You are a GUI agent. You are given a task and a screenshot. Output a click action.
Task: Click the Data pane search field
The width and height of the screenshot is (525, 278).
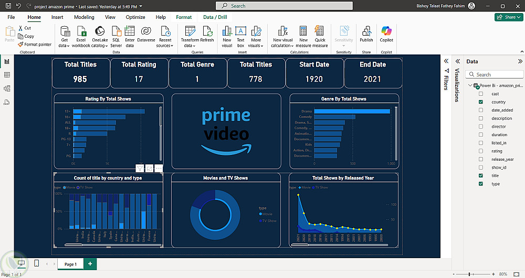495,74
